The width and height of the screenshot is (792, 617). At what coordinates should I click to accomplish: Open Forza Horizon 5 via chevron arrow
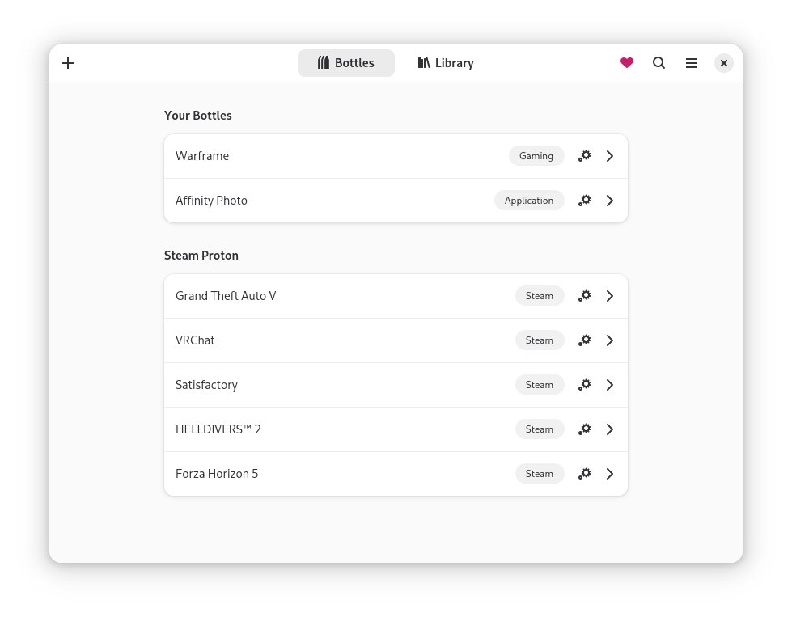610,474
